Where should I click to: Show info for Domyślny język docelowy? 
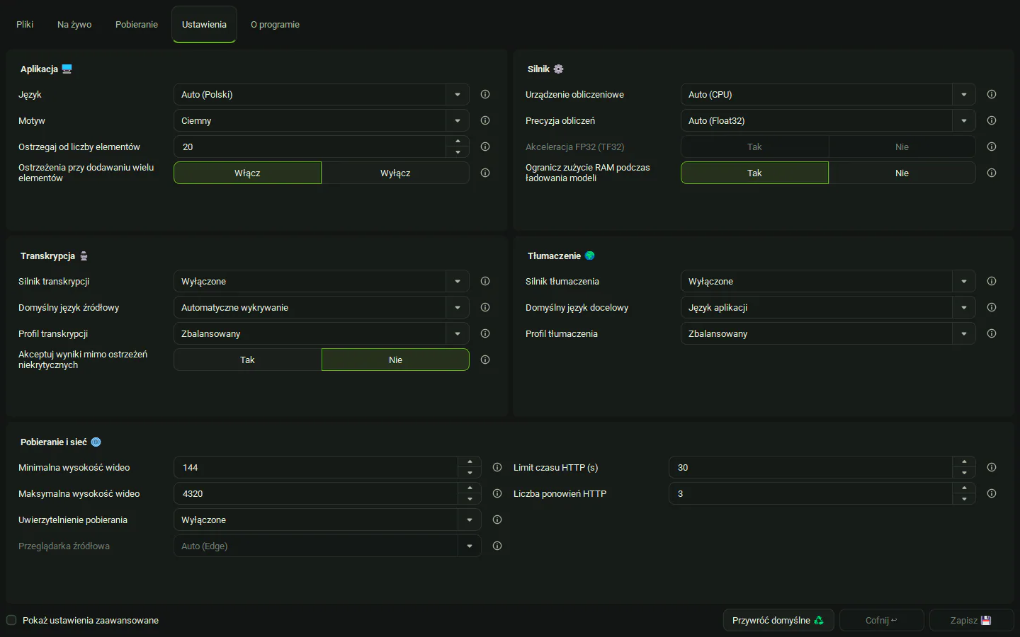992,307
